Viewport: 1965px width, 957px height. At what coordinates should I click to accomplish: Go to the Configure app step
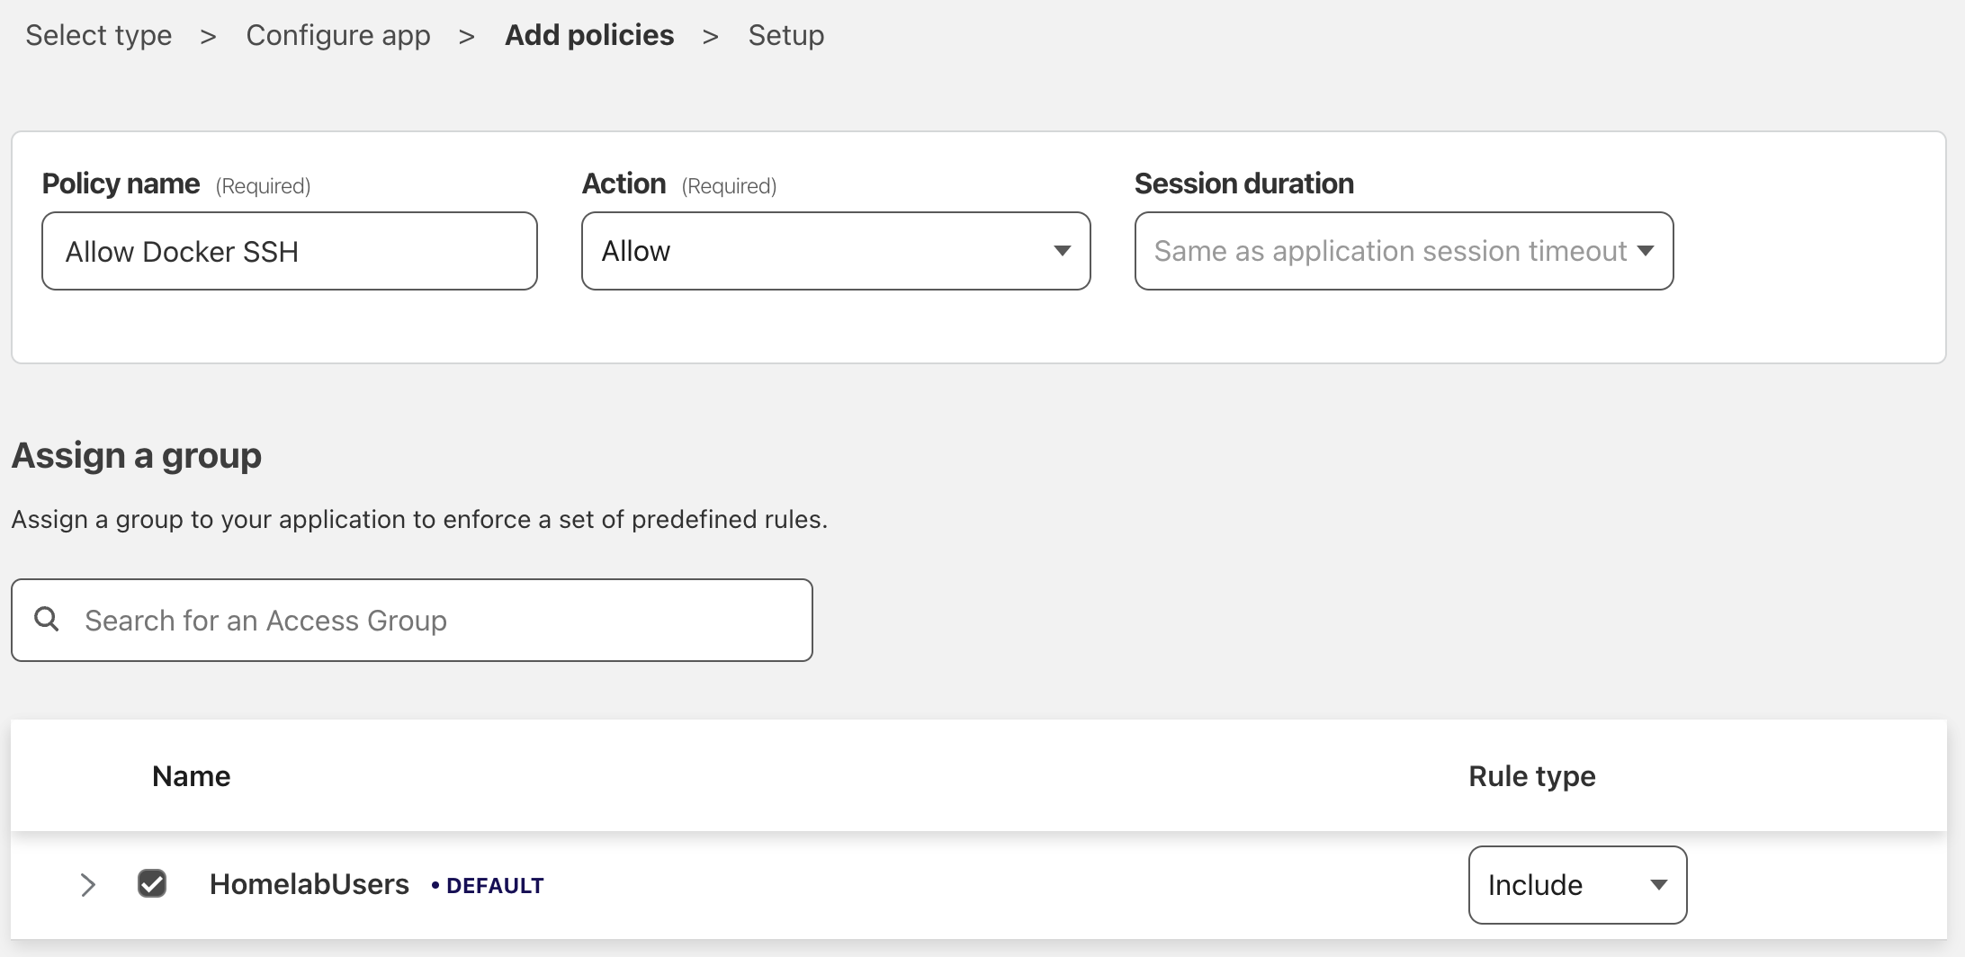(x=339, y=35)
